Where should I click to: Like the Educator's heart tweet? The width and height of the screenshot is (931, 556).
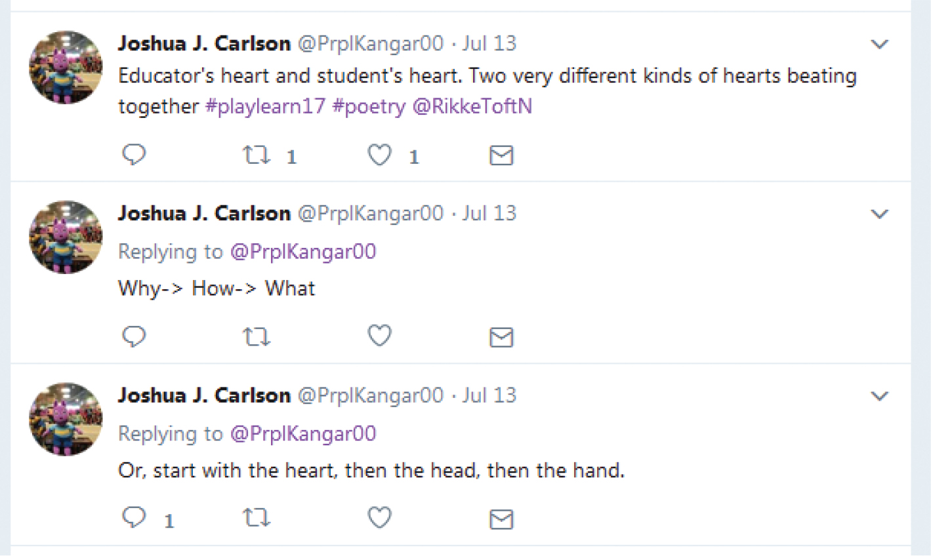[379, 155]
